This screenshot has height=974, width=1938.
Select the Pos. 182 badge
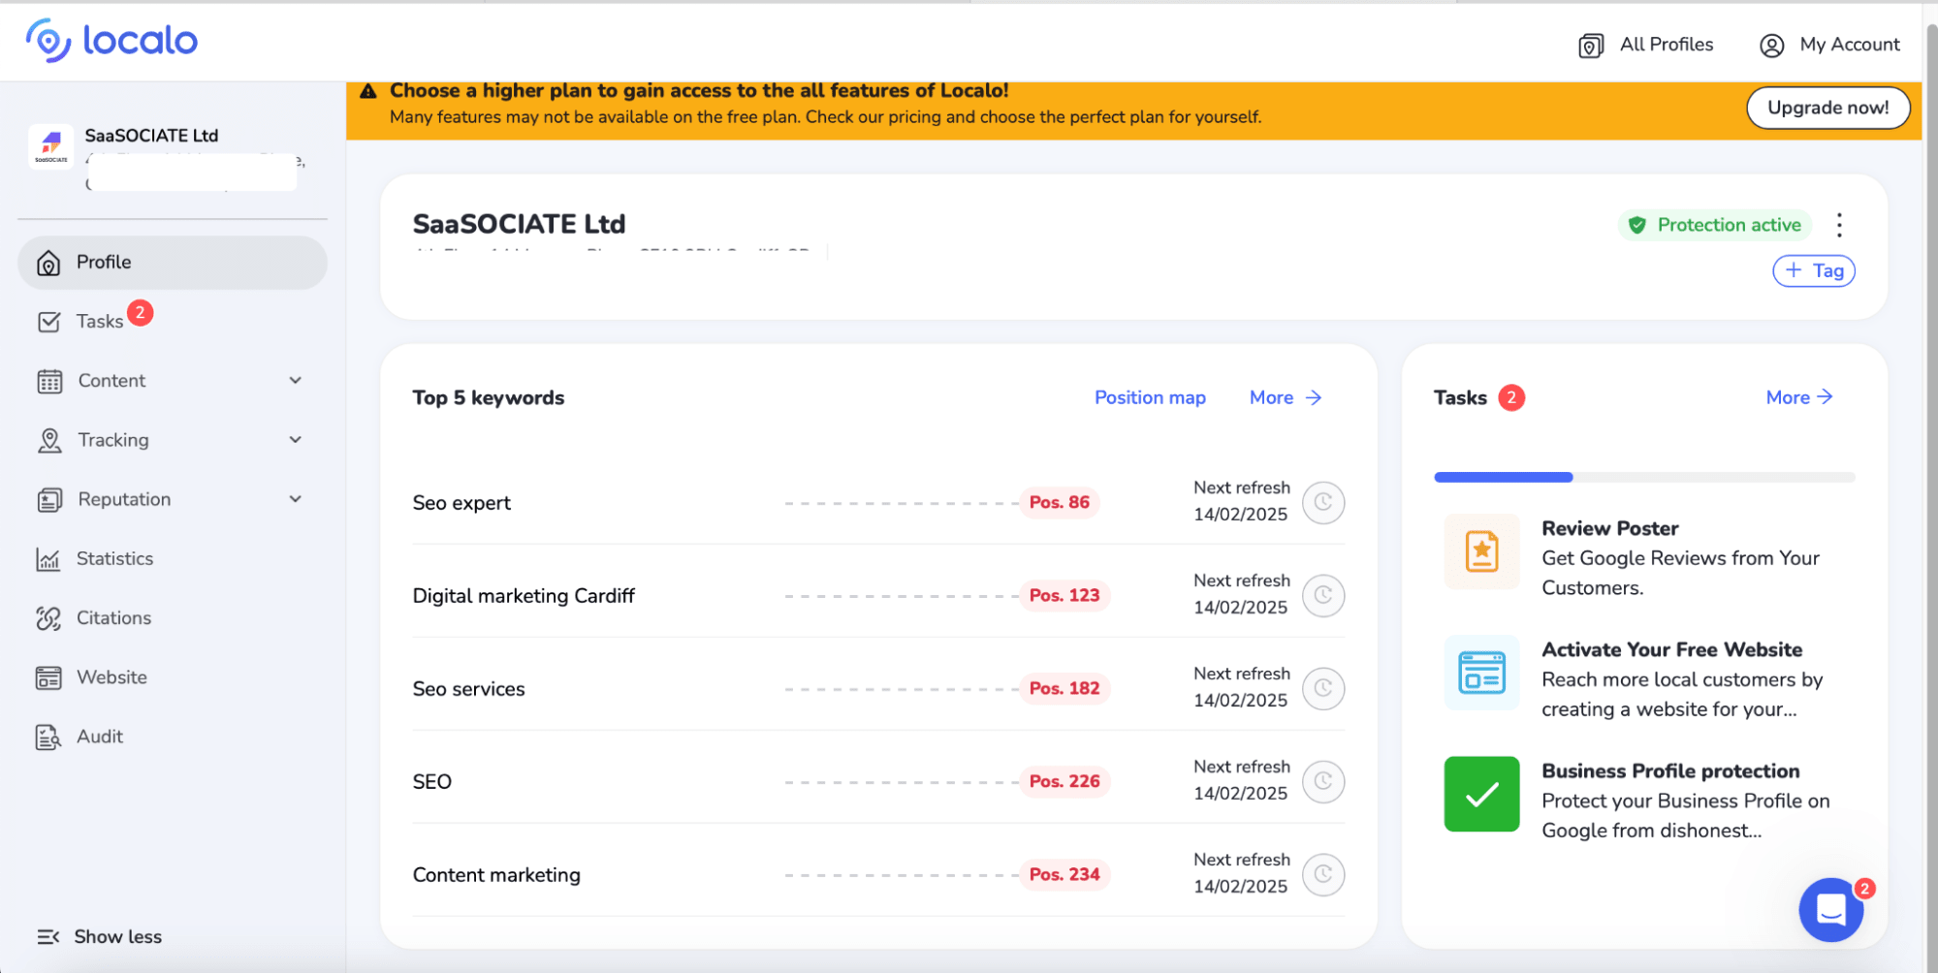1064,689
